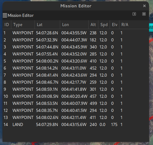This screenshot has height=145, width=153.
Task: Click the Lat column header
Action: (x=47, y=25)
